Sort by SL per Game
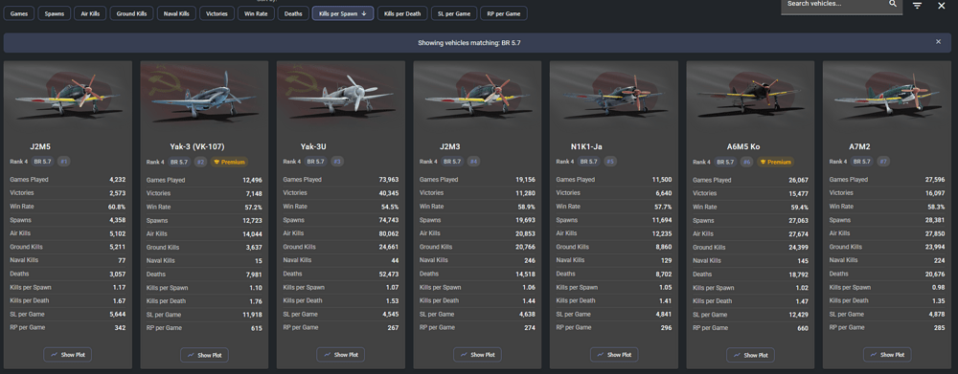The width and height of the screenshot is (958, 374). click(x=453, y=13)
